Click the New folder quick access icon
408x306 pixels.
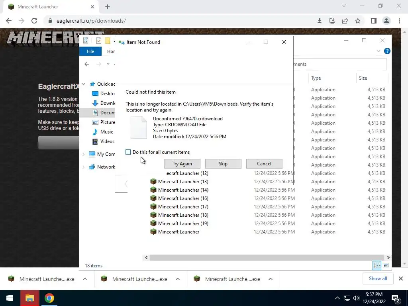(x=108, y=40)
